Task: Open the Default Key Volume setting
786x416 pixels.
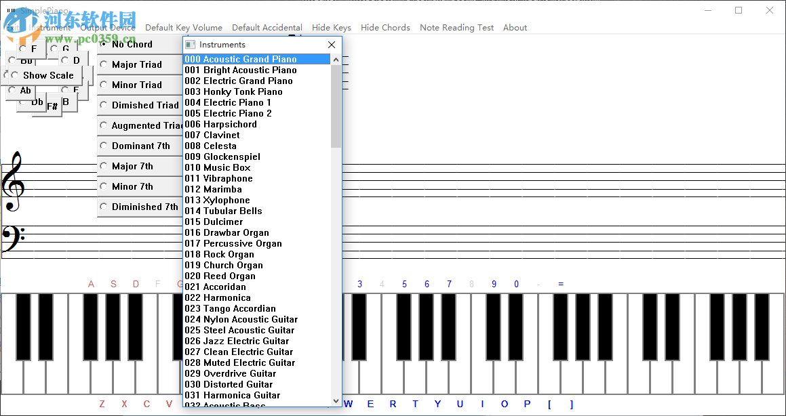Action: click(x=183, y=28)
